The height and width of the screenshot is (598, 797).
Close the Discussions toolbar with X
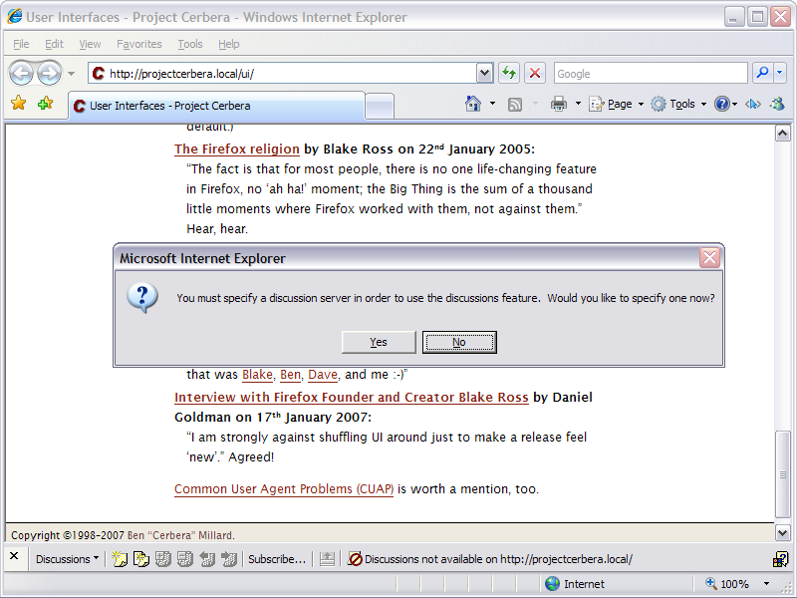(15, 558)
